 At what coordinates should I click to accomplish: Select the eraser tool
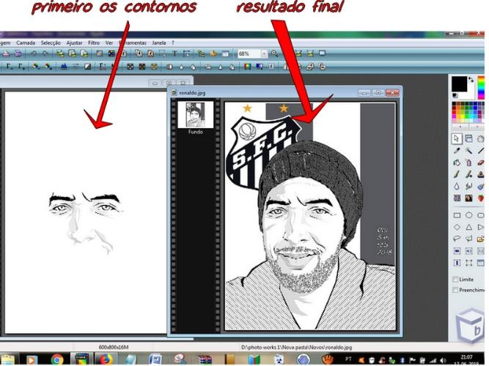(x=481, y=163)
